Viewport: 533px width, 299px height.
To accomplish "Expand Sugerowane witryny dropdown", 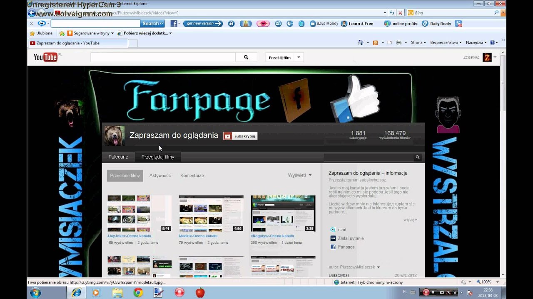I will [112, 33].
